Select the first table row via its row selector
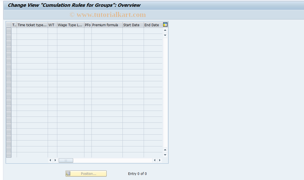Image resolution: width=304 pixels, height=180 pixels. tap(9, 31)
